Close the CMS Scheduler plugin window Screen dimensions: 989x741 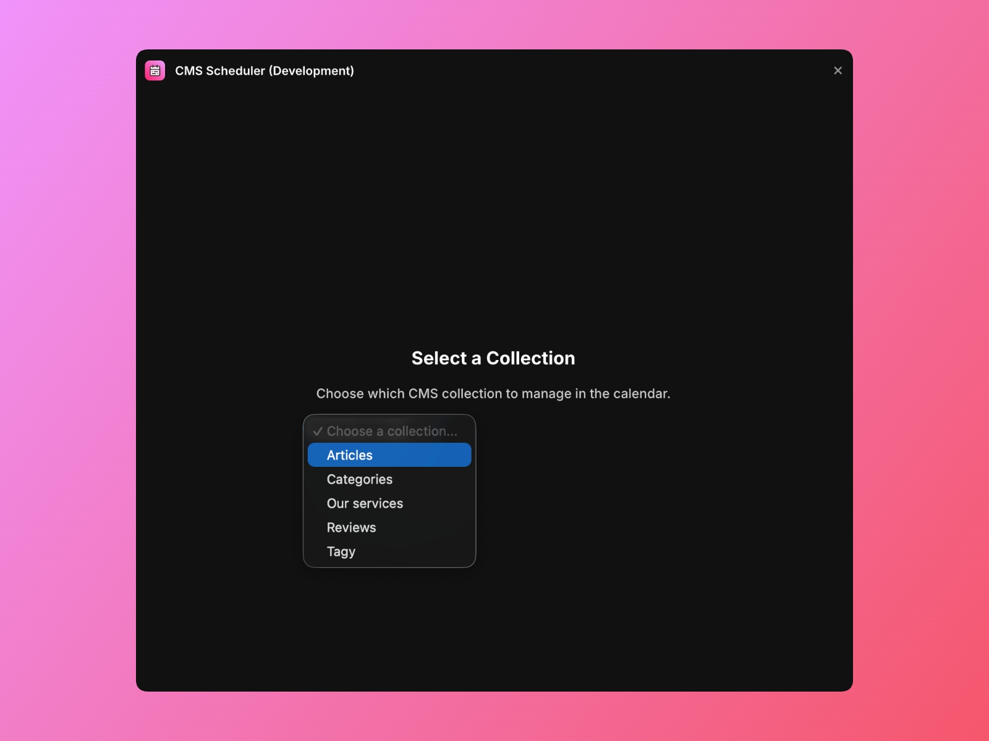click(838, 70)
